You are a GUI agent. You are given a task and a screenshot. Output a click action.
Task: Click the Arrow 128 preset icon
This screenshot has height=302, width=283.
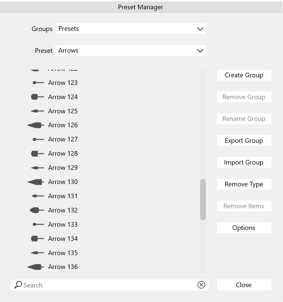(37, 153)
